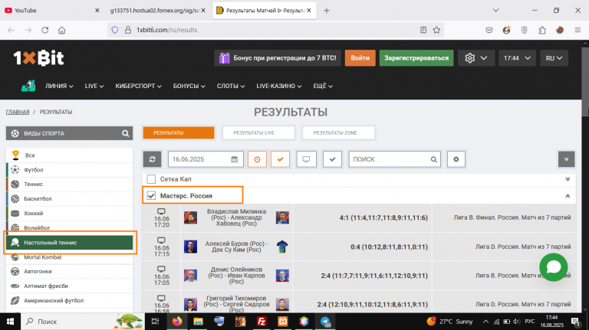Image resolution: width=589 pixels, height=330 pixels.
Task: Open the RU language dropdown
Action: click(554, 58)
